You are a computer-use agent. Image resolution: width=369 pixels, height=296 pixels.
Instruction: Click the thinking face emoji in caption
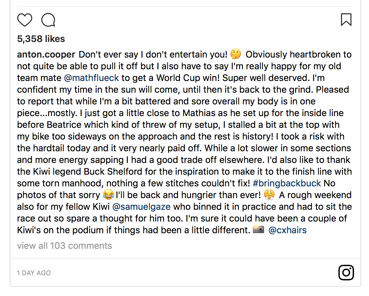(x=235, y=54)
